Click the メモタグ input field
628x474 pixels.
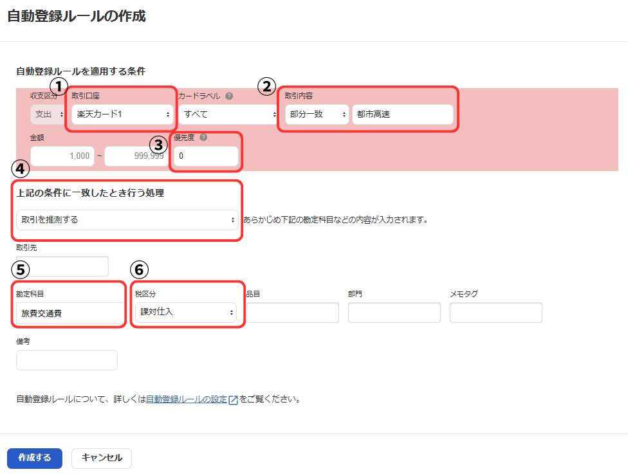[x=495, y=313]
